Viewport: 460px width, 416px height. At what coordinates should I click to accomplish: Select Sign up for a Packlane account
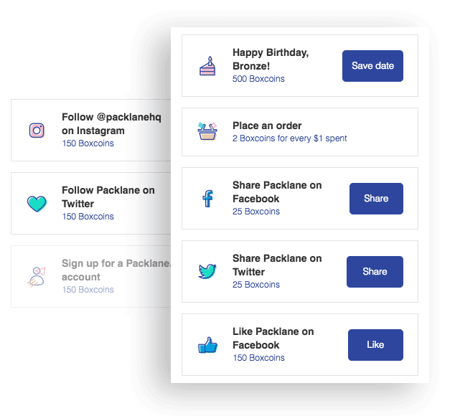pos(91,276)
